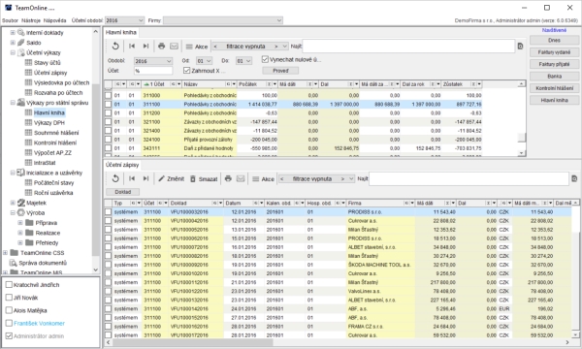Open the Nápověda menu
Screen dimensions: 582x349
pyautogui.click(x=54, y=20)
